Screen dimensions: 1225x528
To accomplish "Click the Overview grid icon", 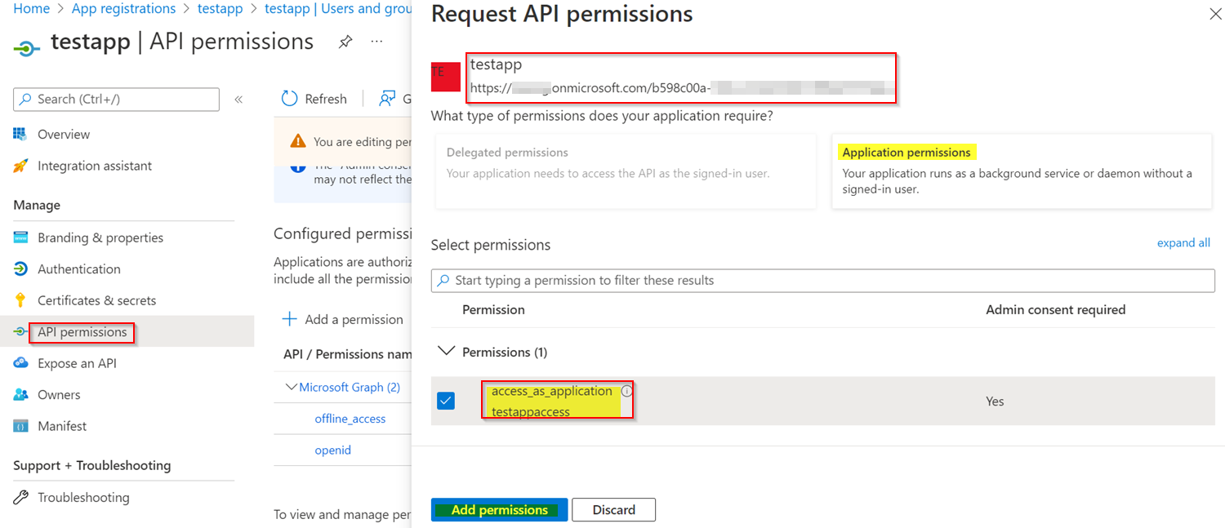I will [21, 134].
